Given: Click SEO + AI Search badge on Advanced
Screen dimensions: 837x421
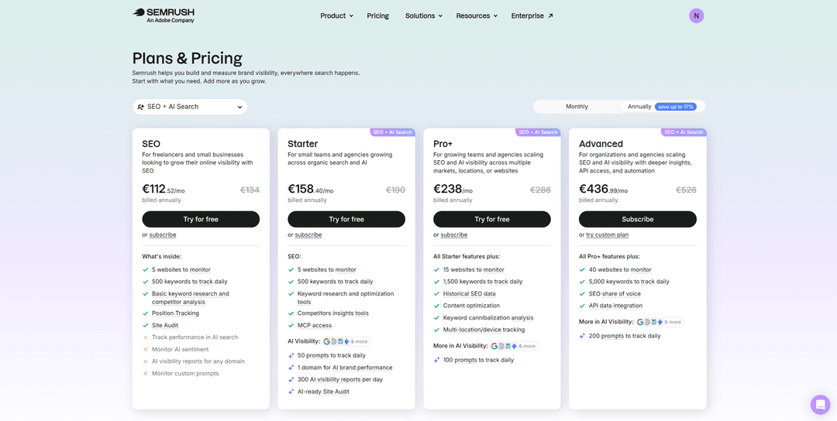Looking at the screenshot, I should pos(684,132).
